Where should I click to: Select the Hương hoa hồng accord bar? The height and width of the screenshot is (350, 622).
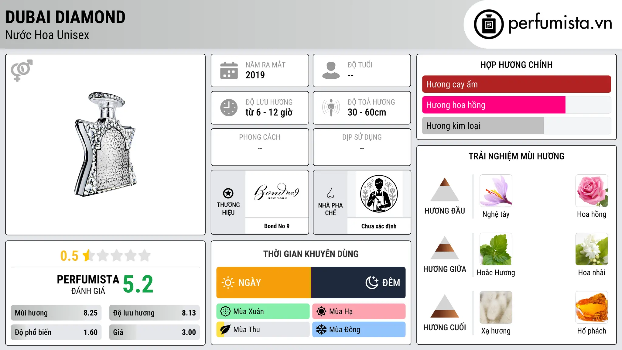[x=516, y=105]
